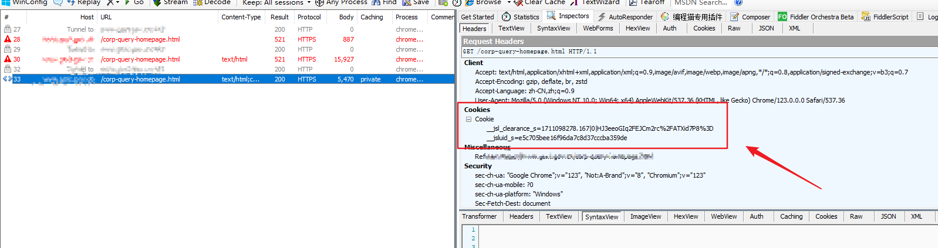Screen dimensions: 938x248
Task: Select request Headers inspector tab
Action: tap(474, 29)
